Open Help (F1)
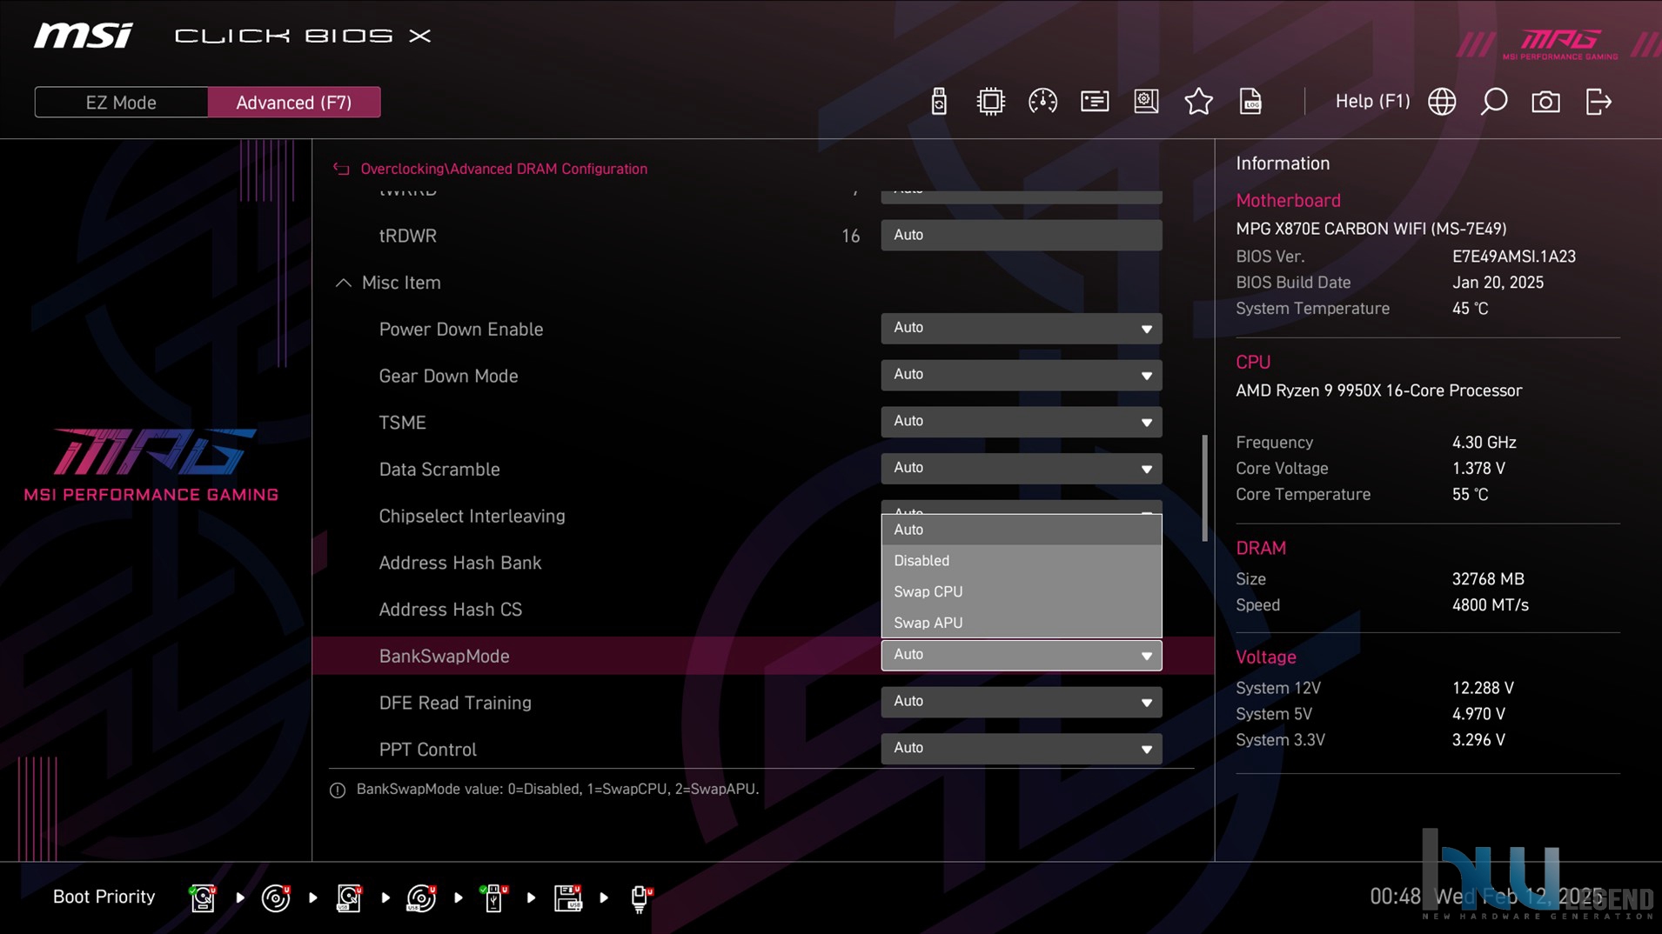This screenshot has height=934, width=1662. click(1372, 102)
